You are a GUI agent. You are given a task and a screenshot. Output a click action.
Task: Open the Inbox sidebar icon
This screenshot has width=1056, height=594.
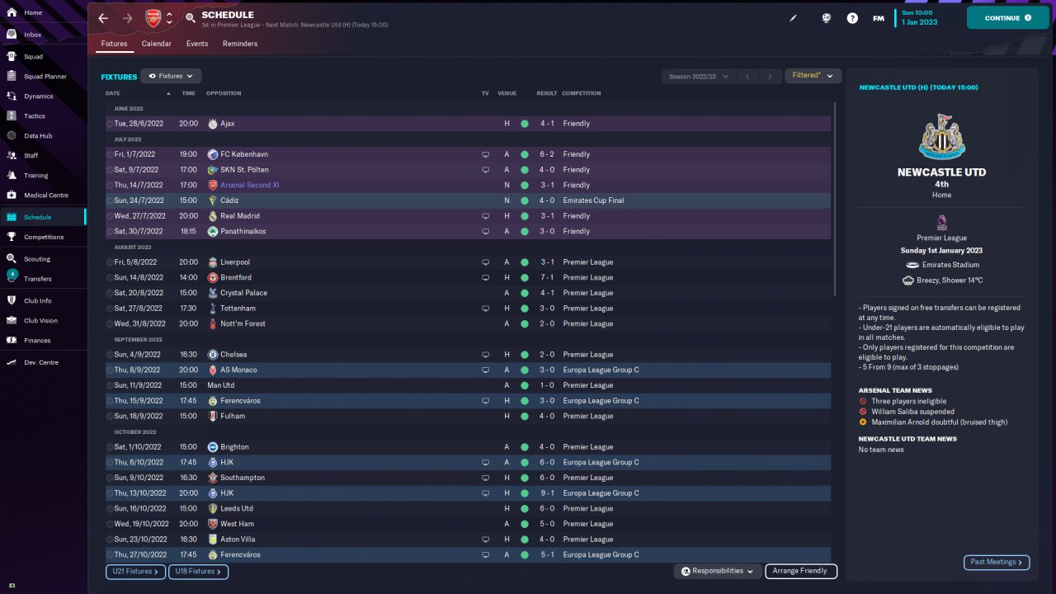[x=12, y=35]
